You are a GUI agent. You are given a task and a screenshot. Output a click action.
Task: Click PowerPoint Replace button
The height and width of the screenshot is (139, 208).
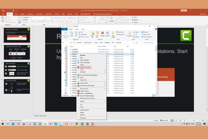[135, 20]
